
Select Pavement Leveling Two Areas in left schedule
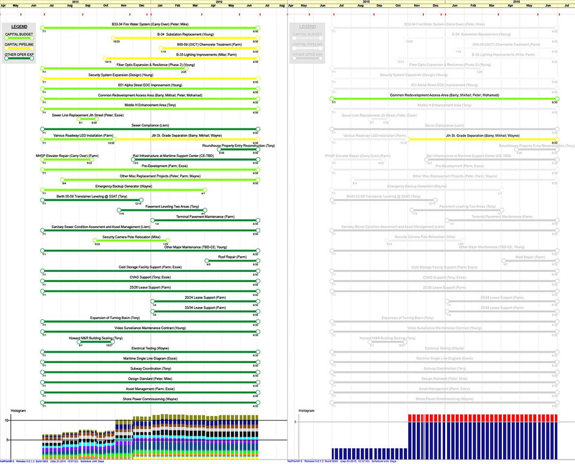[162, 210]
